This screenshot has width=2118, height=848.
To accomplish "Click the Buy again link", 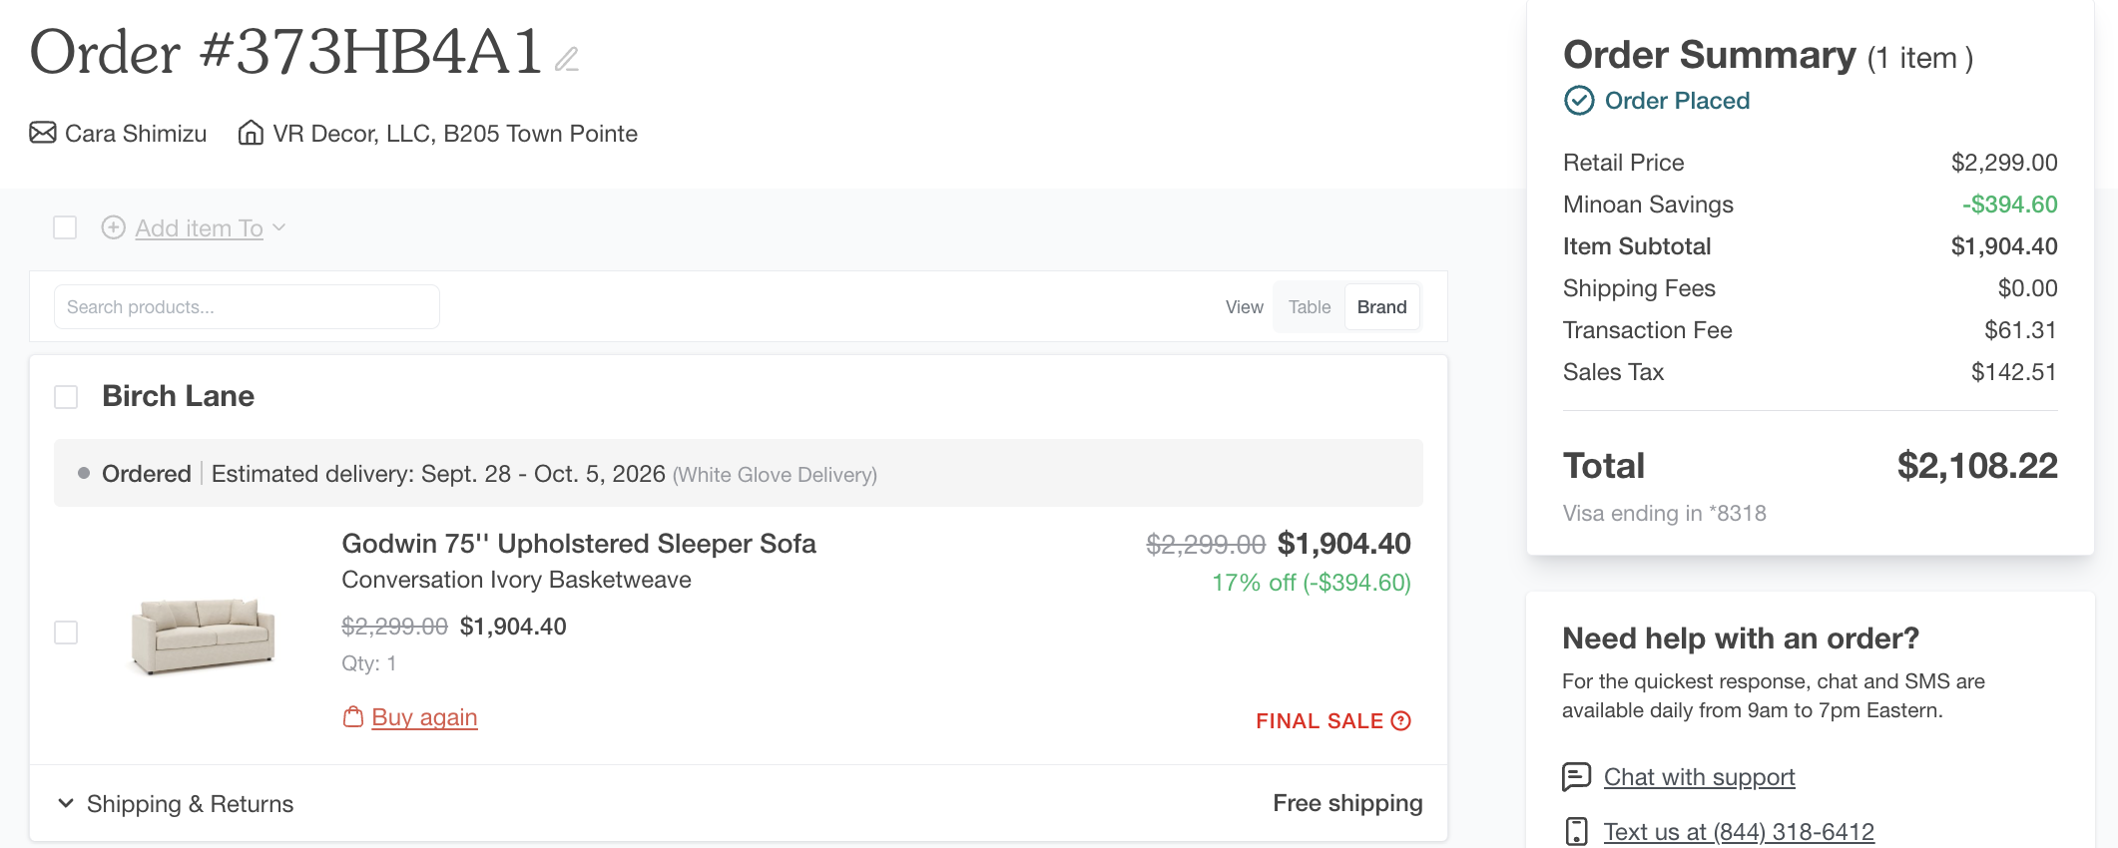I will 424,717.
